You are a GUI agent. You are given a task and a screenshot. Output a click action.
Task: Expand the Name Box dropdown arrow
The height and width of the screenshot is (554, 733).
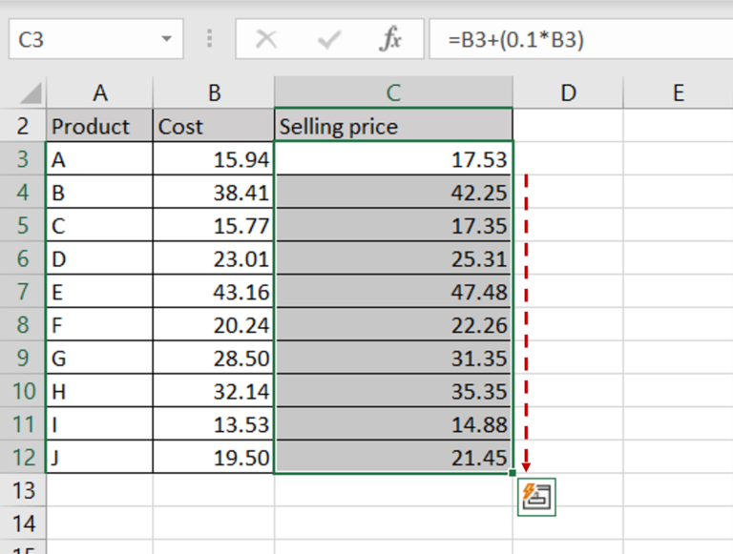click(x=168, y=40)
